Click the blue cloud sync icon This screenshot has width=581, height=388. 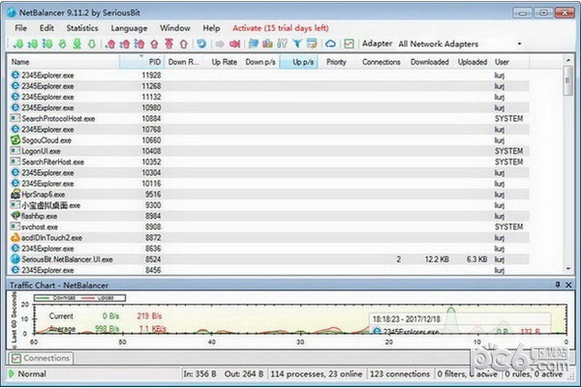point(330,45)
